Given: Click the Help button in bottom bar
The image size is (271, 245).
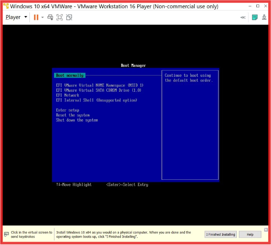Looking at the screenshot, I should [x=250, y=234].
